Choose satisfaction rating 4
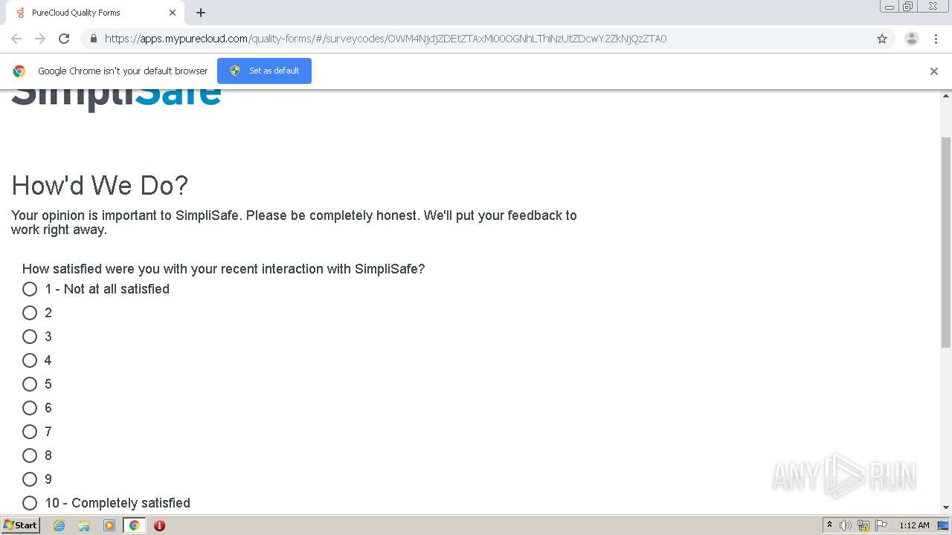952x535 pixels. click(x=30, y=360)
